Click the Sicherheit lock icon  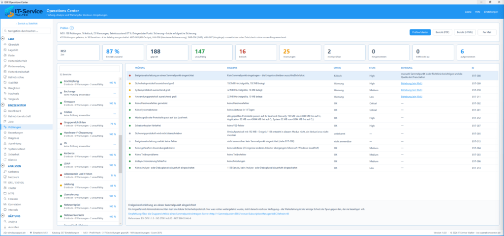tap(5, 155)
